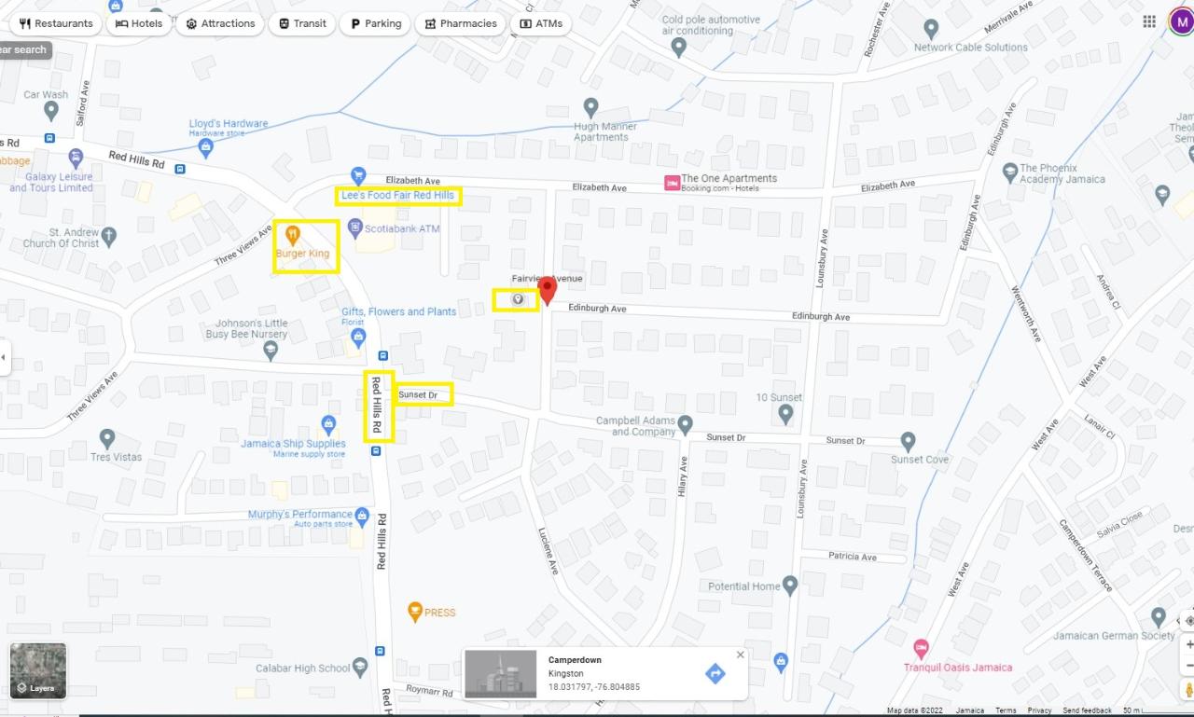1194x717 pixels.
Task: Close the Camperdown info card
Action: tap(741, 655)
